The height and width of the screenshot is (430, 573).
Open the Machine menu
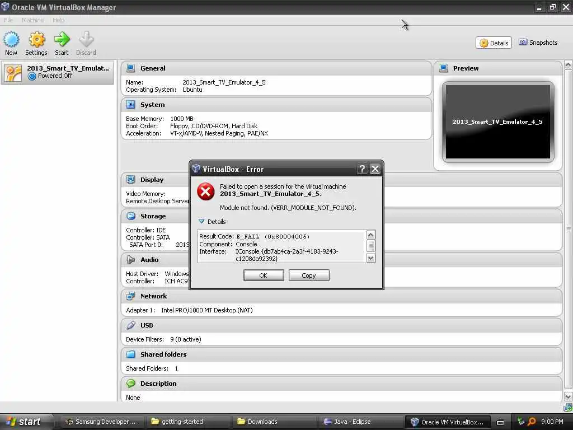pyautogui.click(x=32, y=20)
